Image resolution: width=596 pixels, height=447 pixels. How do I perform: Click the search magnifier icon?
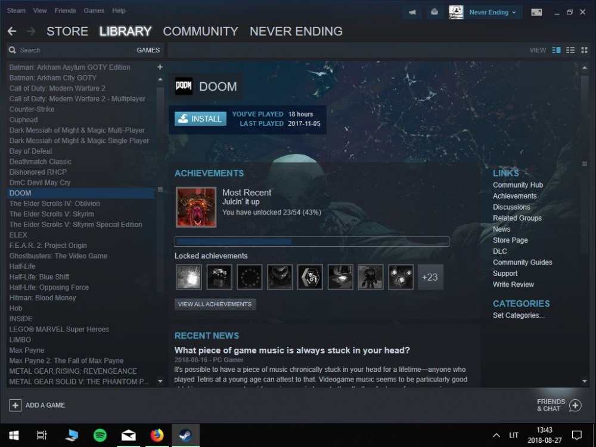[12, 50]
